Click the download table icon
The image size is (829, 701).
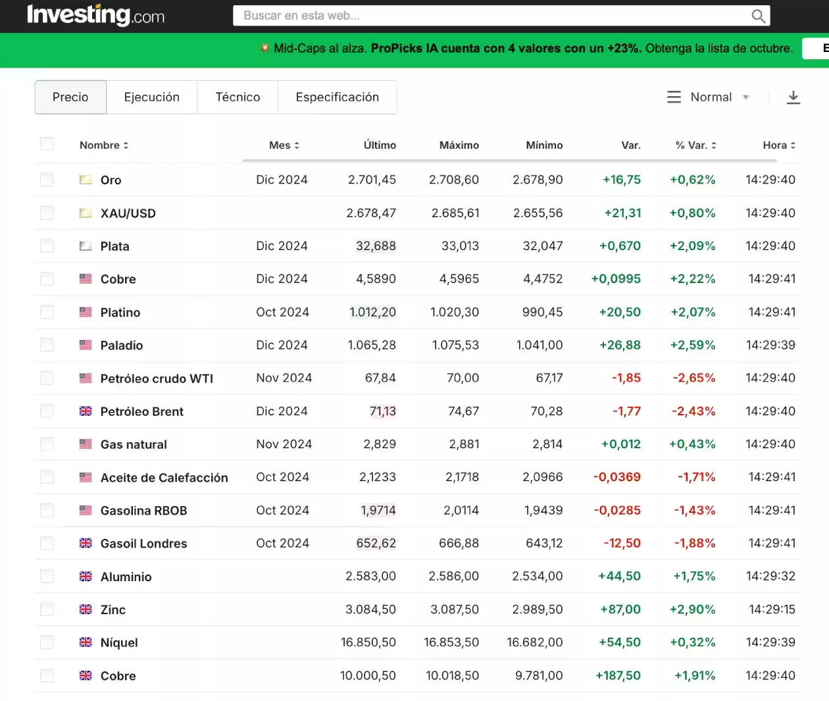click(793, 97)
